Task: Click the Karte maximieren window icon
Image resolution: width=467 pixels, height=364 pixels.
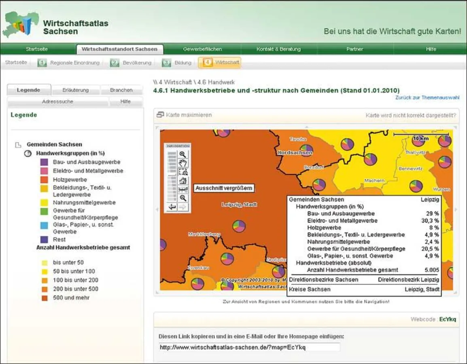Action: point(160,115)
